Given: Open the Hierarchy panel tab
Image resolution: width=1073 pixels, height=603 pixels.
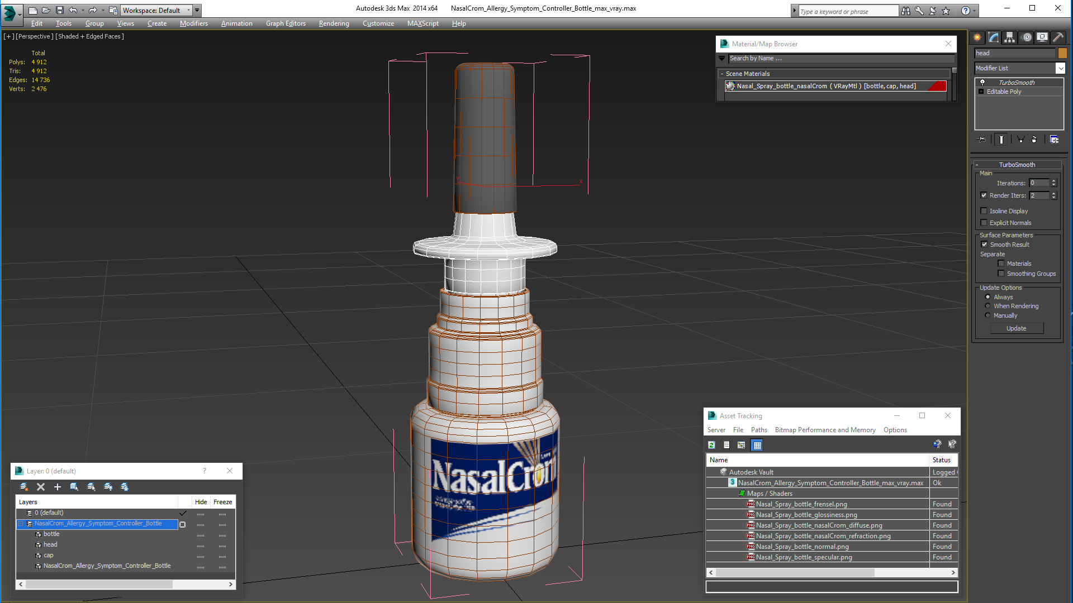Looking at the screenshot, I should tap(1009, 37).
